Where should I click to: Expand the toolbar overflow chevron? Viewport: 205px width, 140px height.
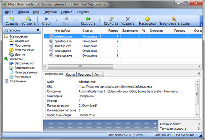201,25
